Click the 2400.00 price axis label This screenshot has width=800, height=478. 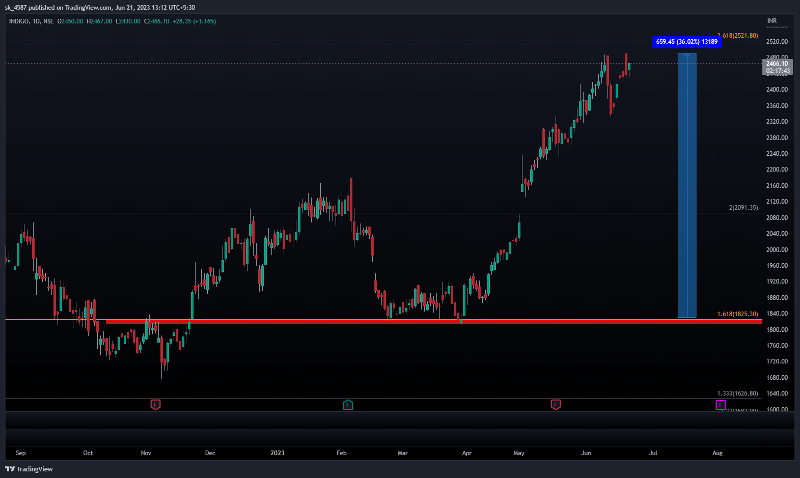coord(777,90)
